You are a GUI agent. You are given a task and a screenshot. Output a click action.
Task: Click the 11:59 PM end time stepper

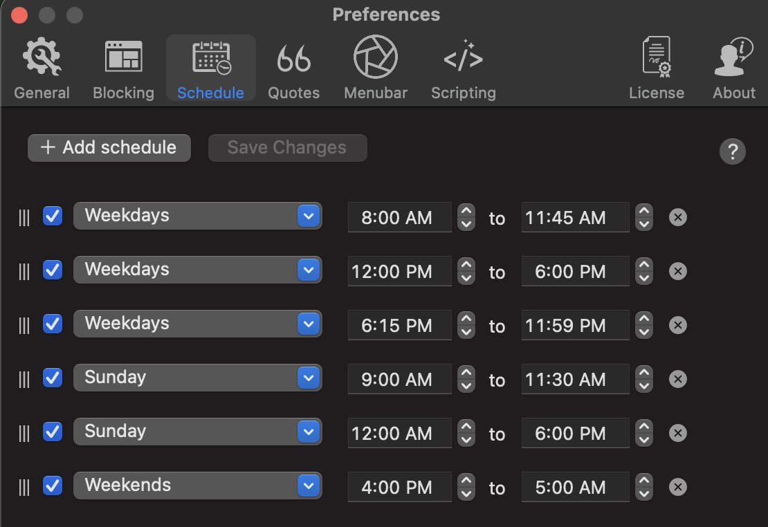pos(644,325)
